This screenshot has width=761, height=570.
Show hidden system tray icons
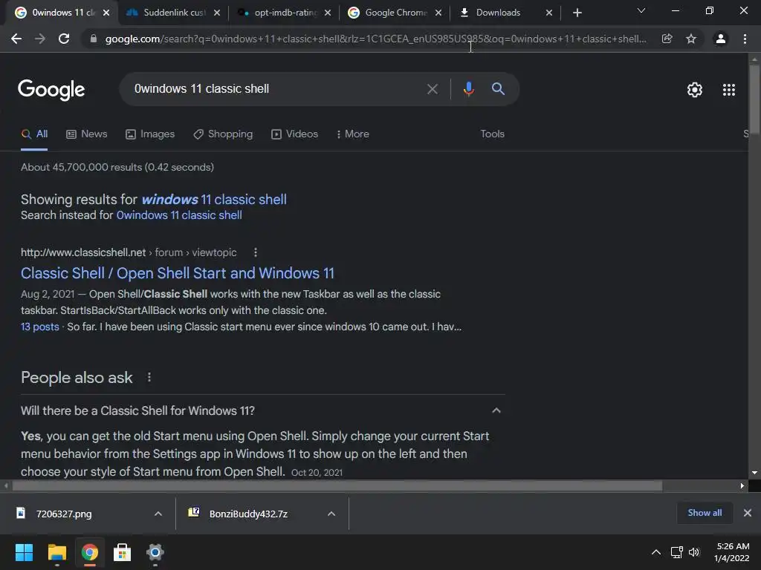tap(655, 552)
